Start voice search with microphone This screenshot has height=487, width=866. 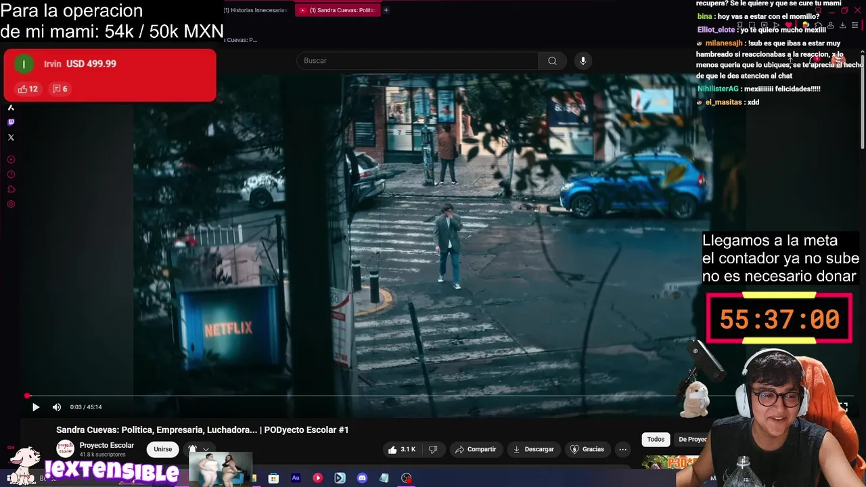[x=583, y=61]
